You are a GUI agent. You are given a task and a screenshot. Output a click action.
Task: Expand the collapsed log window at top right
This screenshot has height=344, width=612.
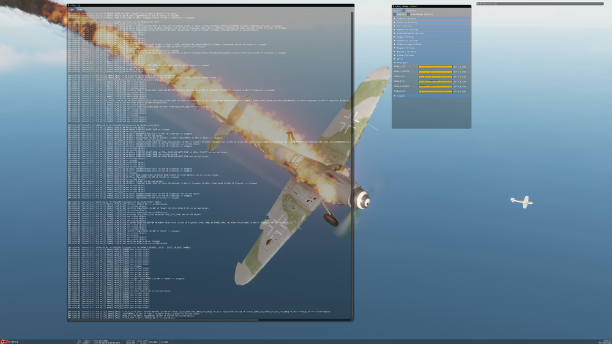point(478,4)
